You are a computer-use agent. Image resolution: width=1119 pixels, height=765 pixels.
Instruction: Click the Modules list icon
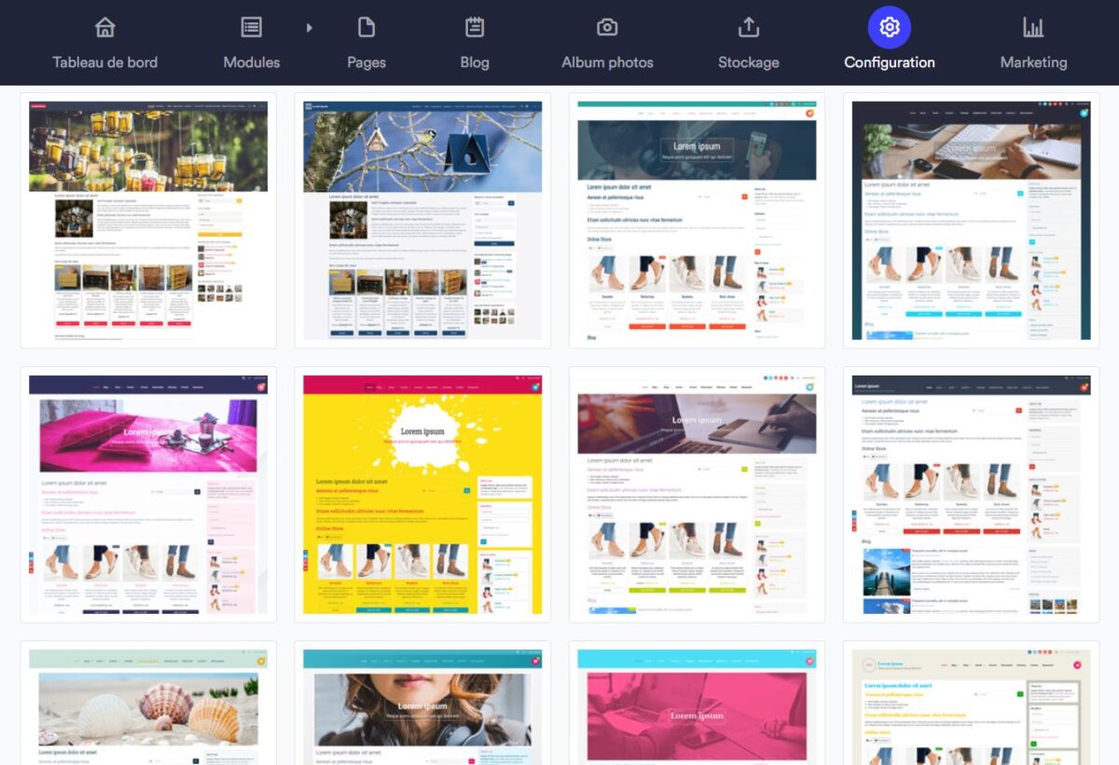[x=252, y=27]
